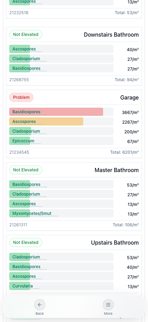Select the Master Bathroom heading
This screenshot has width=148, height=322.
click(x=116, y=170)
